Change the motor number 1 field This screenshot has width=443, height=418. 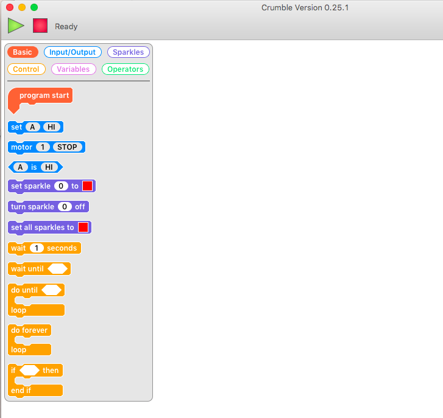click(x=43, y=147)
